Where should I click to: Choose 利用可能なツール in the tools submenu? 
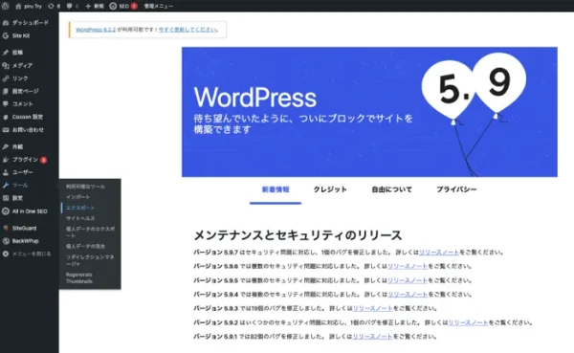85,187
